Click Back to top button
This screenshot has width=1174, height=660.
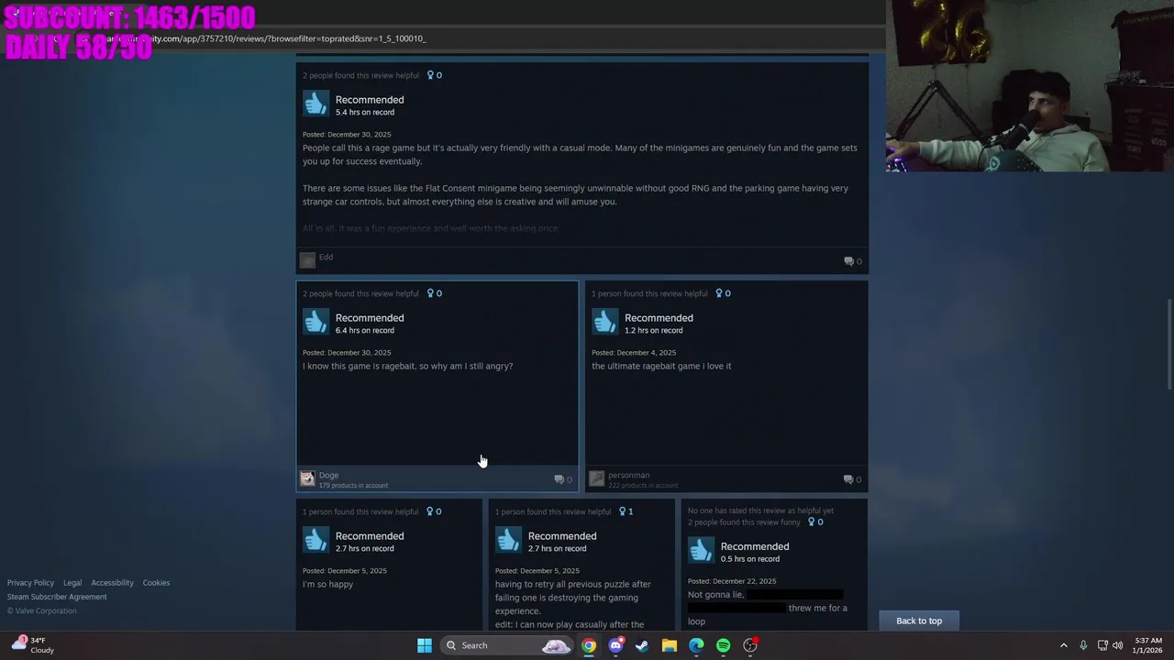(919, 621)
